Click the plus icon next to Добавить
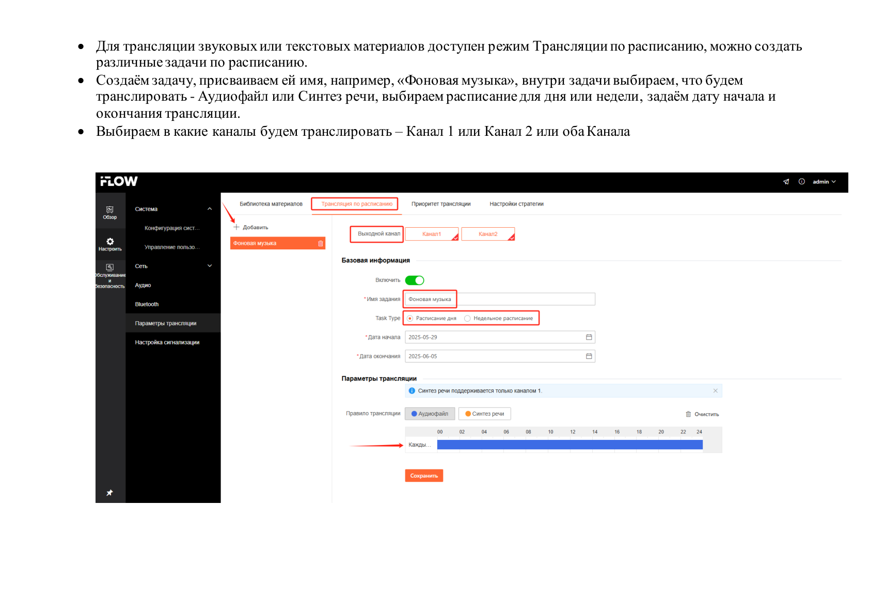This screenshot has height=615, width=870. click(x=236, y=227)
